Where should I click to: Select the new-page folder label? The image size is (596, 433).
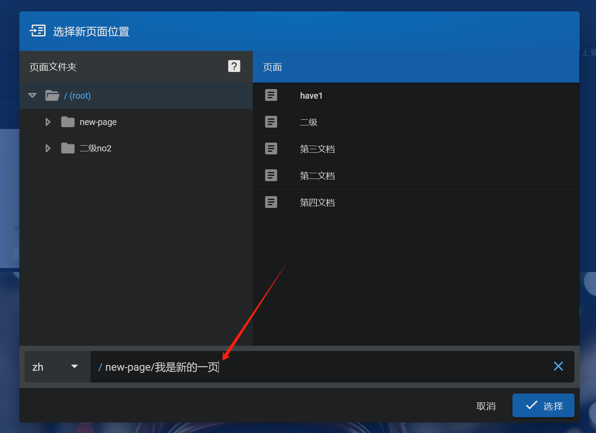(x=98, y=122)
